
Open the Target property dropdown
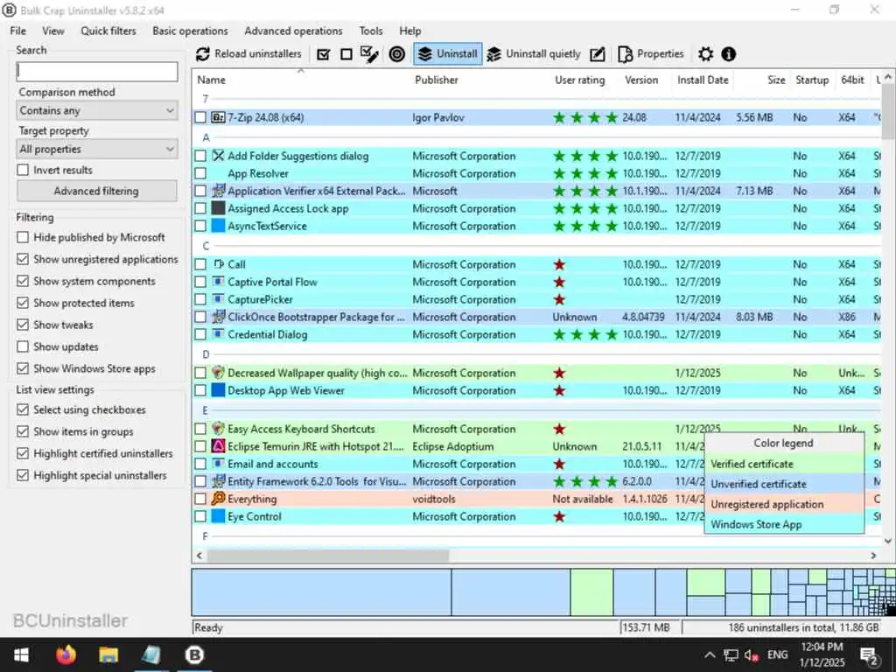pyautogui.click(x=97, y=149)
